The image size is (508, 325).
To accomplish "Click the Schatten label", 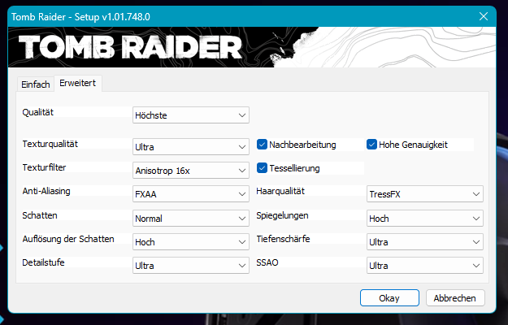I will 40,215.
